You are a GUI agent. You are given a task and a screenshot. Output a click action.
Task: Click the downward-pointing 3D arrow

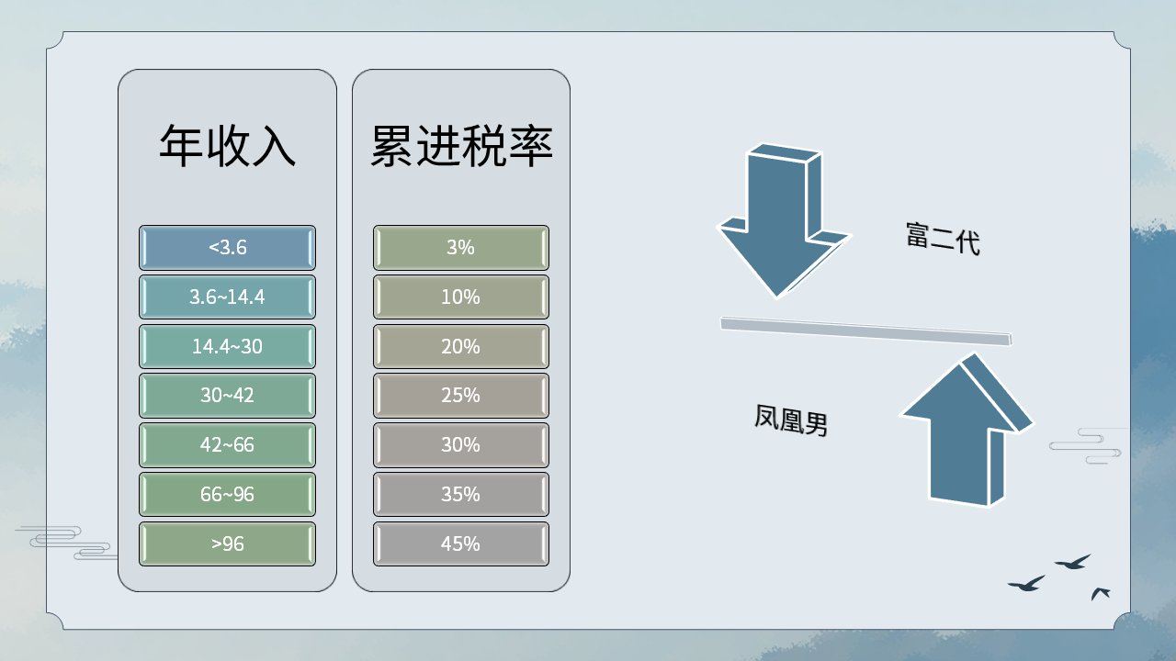coord(777,222)
